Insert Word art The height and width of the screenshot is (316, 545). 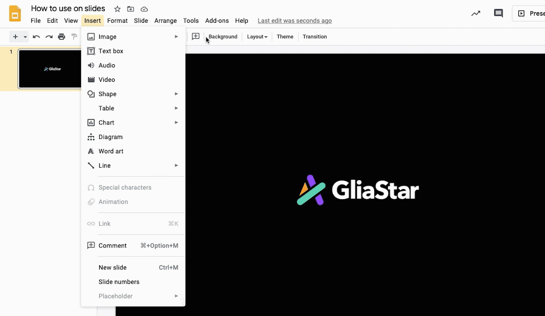click(133, 151)
